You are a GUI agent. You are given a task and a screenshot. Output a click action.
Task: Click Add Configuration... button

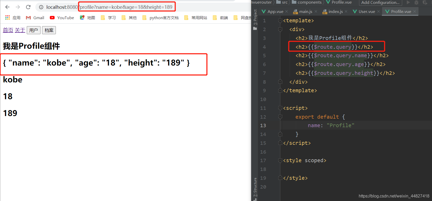click(380, 3)
